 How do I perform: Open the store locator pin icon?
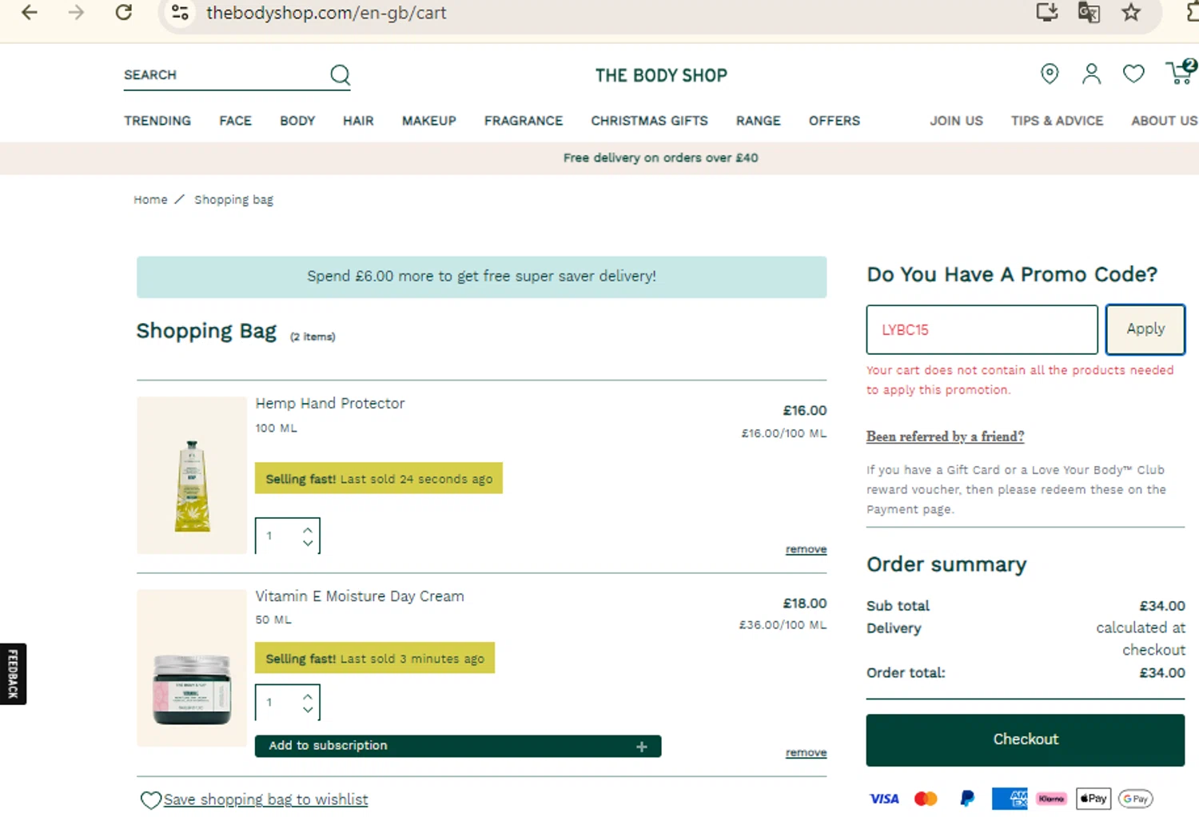[x=1050, y=74]
